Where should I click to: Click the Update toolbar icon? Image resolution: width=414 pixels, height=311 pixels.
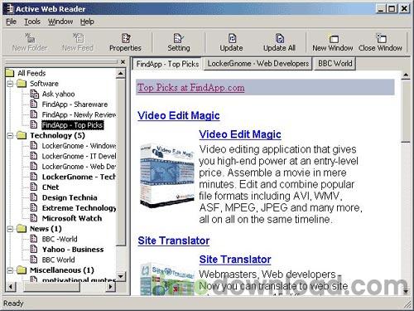232,38
